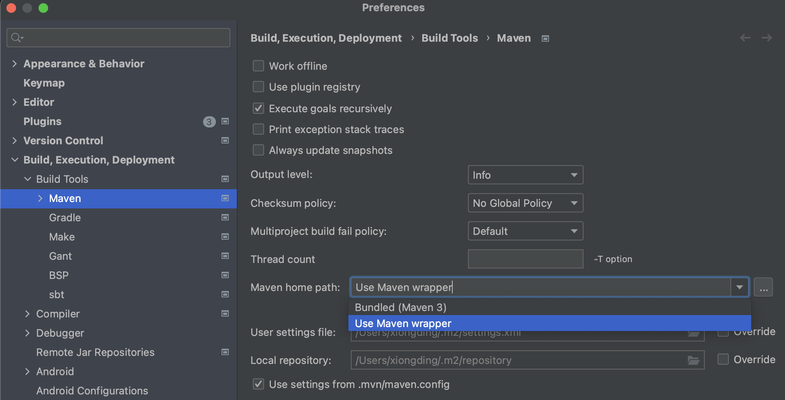Screen dimensions: 785x400
Task: Click the Maven home path text field
Action: click(541, 287)
